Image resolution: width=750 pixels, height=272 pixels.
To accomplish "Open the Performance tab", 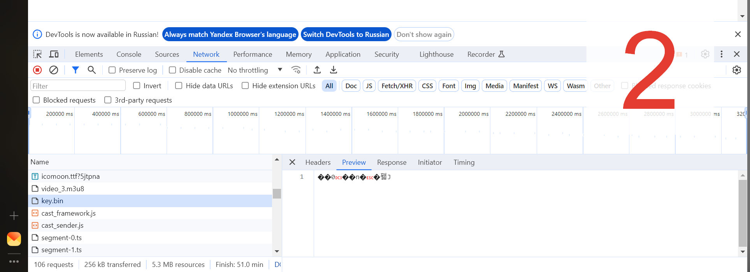I will pos(253,54).
